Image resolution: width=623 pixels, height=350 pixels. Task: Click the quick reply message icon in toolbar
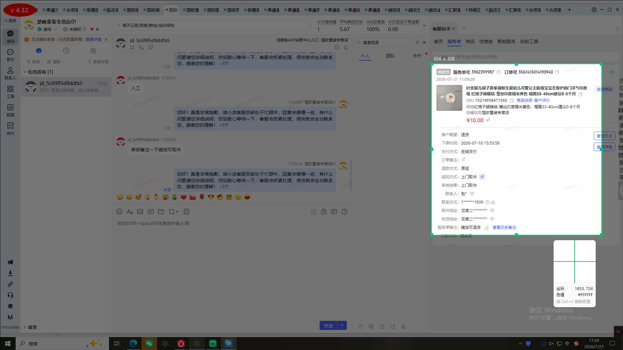[334, 212]
